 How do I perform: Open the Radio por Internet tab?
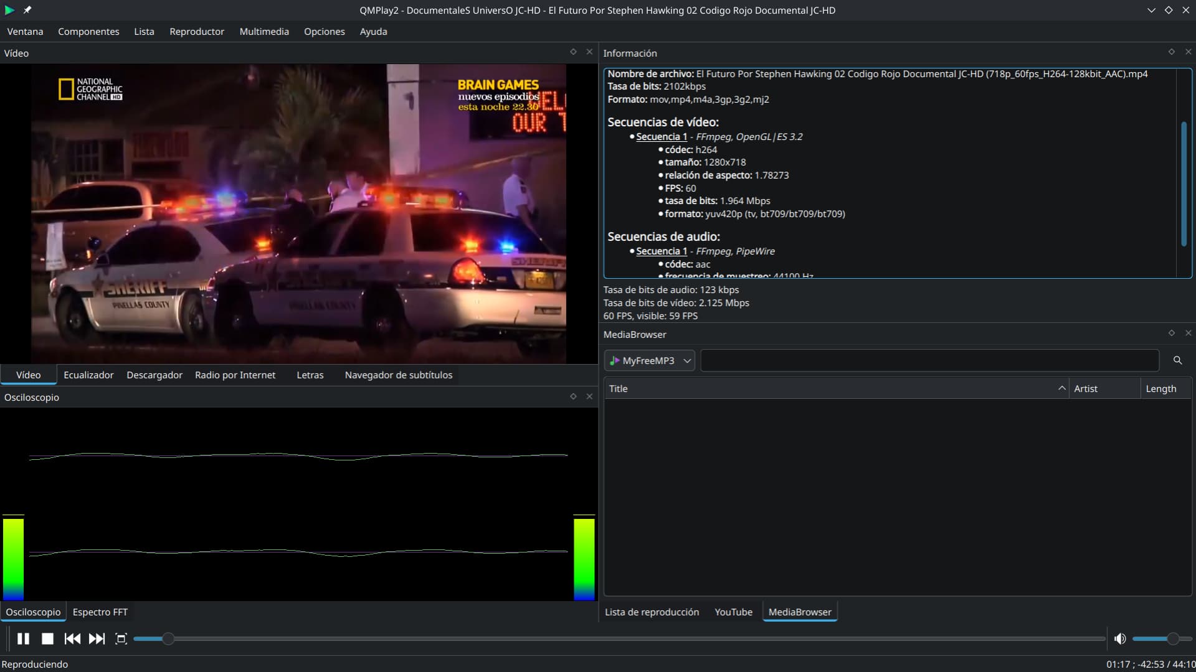(x=235, y=375)
